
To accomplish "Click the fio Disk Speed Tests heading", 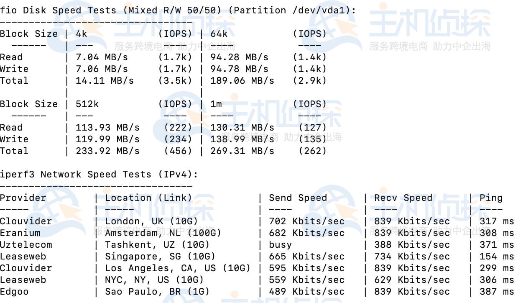I will 178,10.
